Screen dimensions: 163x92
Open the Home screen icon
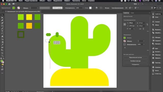coord(9,4)
